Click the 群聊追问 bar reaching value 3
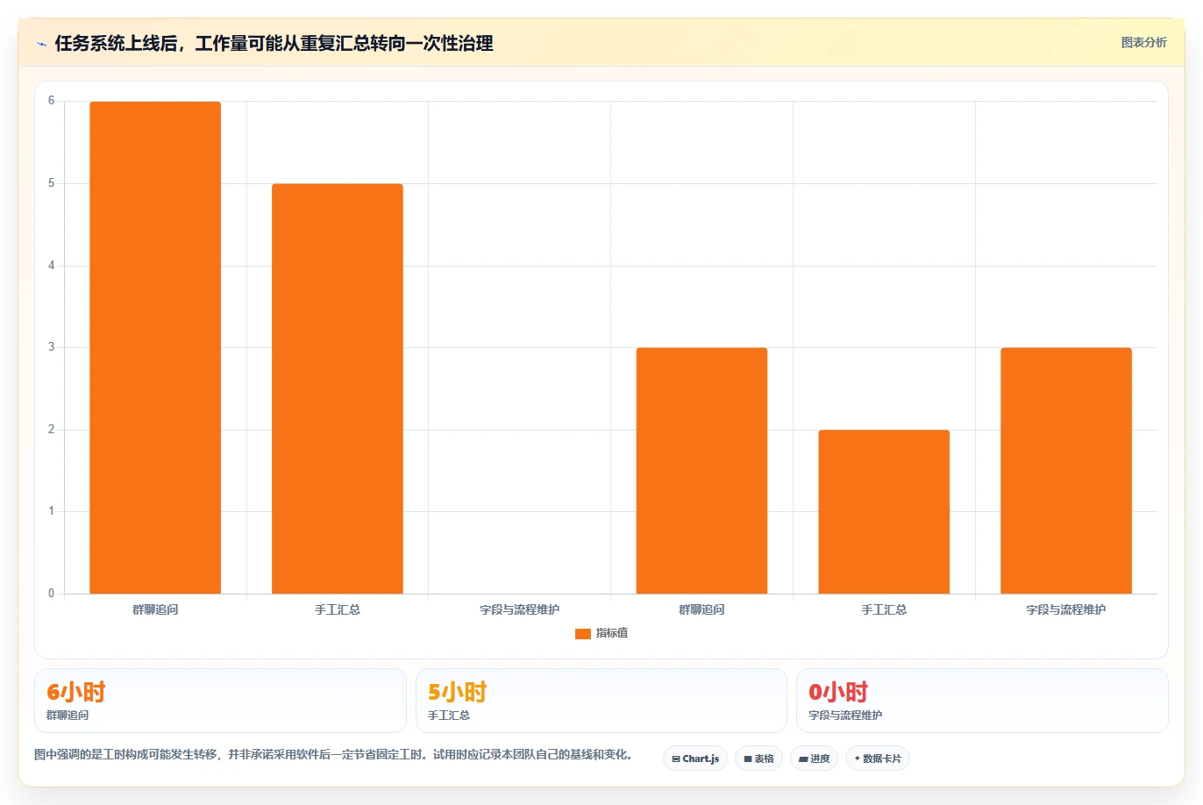1203x805 pixels. (701, 471)
